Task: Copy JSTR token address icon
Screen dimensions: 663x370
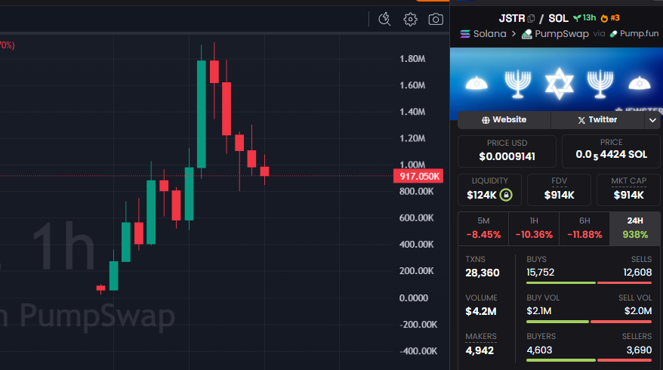Action: tap(532, 18)
